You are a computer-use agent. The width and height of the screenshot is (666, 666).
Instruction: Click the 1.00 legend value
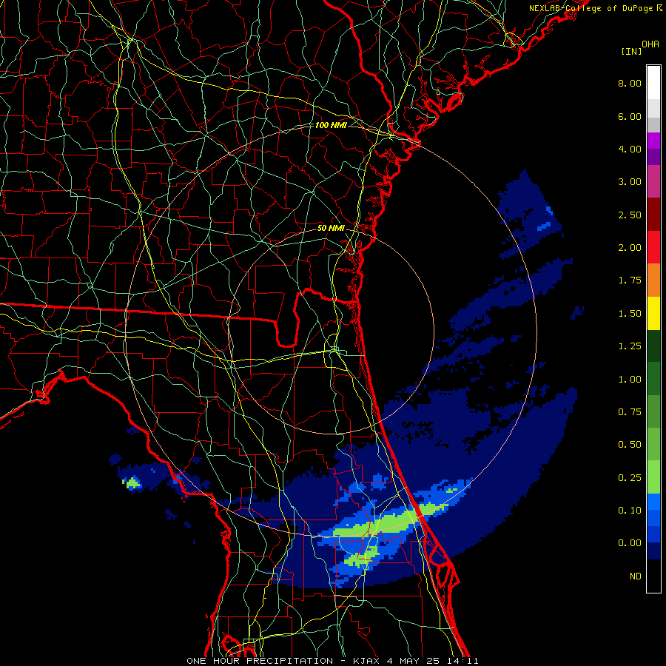click(x=630, y=380)
